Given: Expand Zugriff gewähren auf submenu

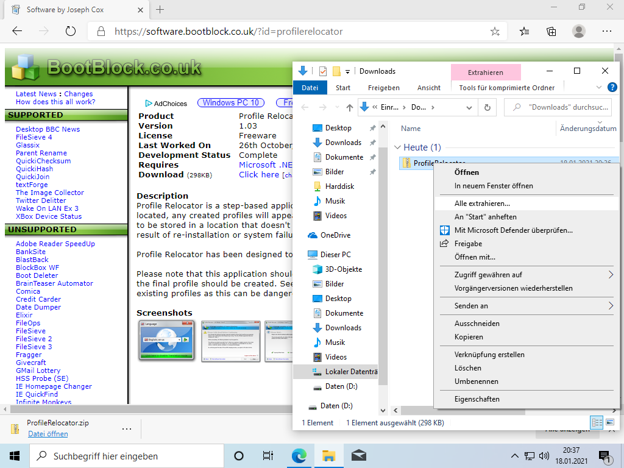Looking at the screenshot, I should [611, 275].
